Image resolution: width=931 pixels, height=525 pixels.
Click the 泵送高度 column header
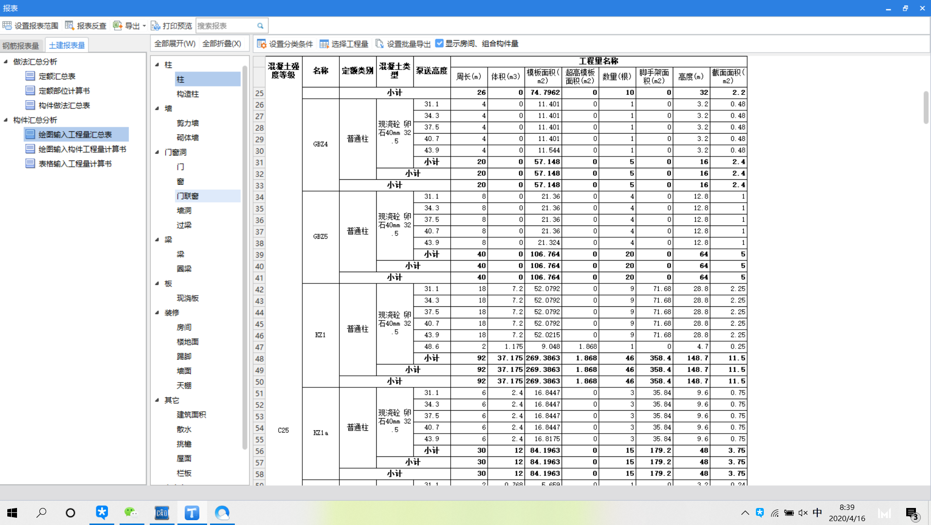[432, 71]
